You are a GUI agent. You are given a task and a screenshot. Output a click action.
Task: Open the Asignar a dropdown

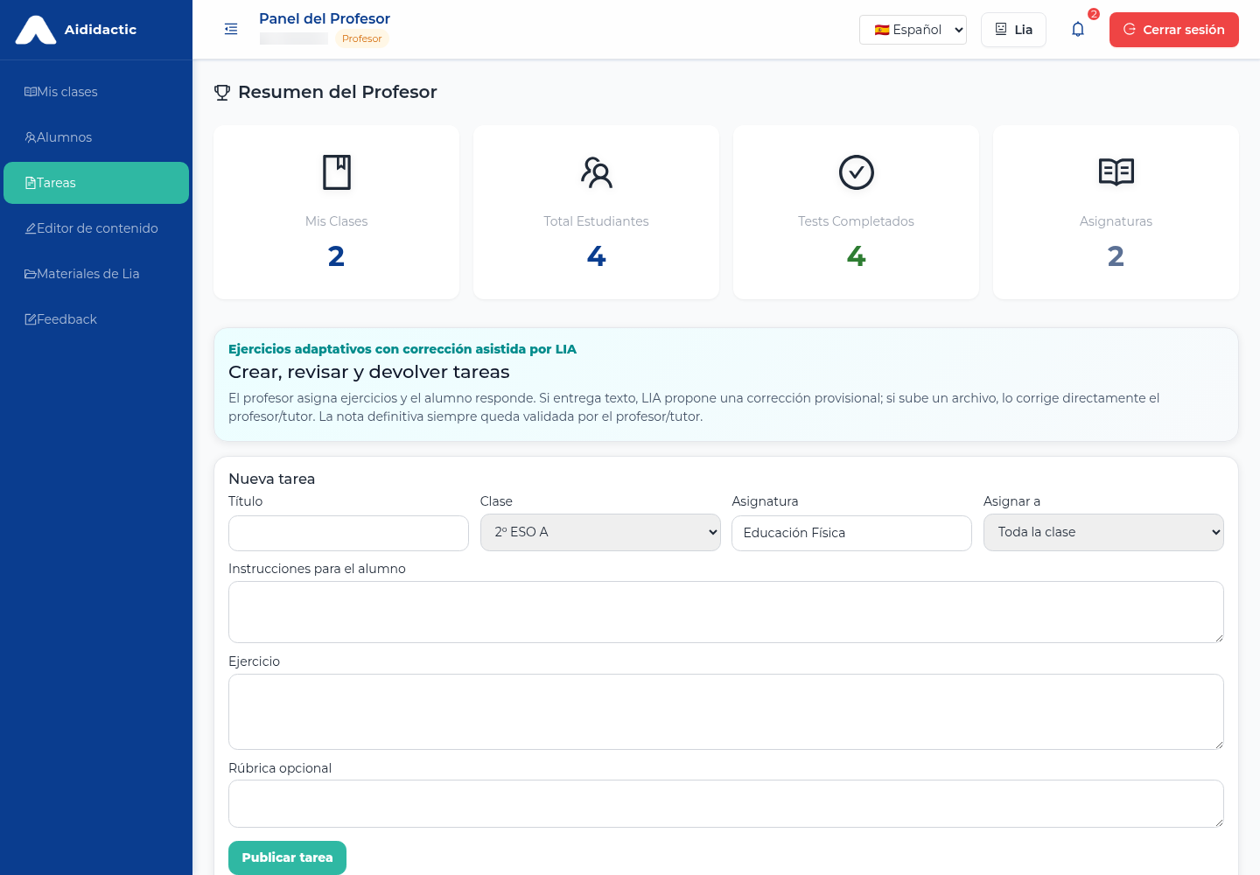click(1103, 532)
